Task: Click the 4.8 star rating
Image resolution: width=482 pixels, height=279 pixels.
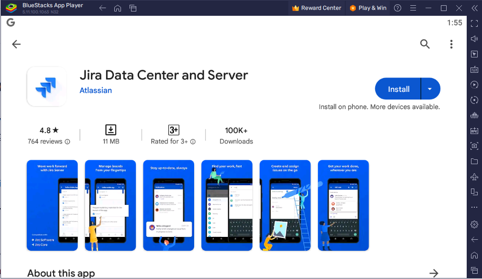Action: 49,131
